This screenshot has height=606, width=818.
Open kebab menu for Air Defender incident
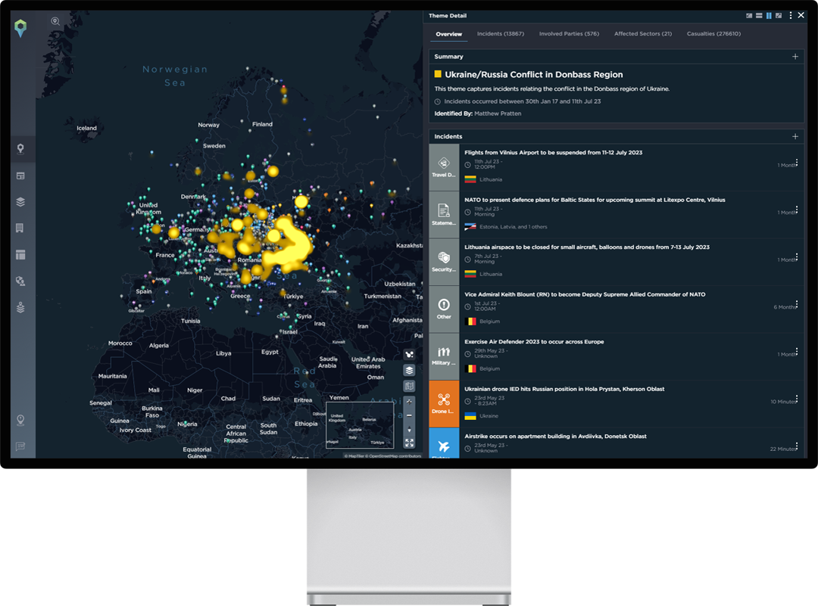point(797,352)
